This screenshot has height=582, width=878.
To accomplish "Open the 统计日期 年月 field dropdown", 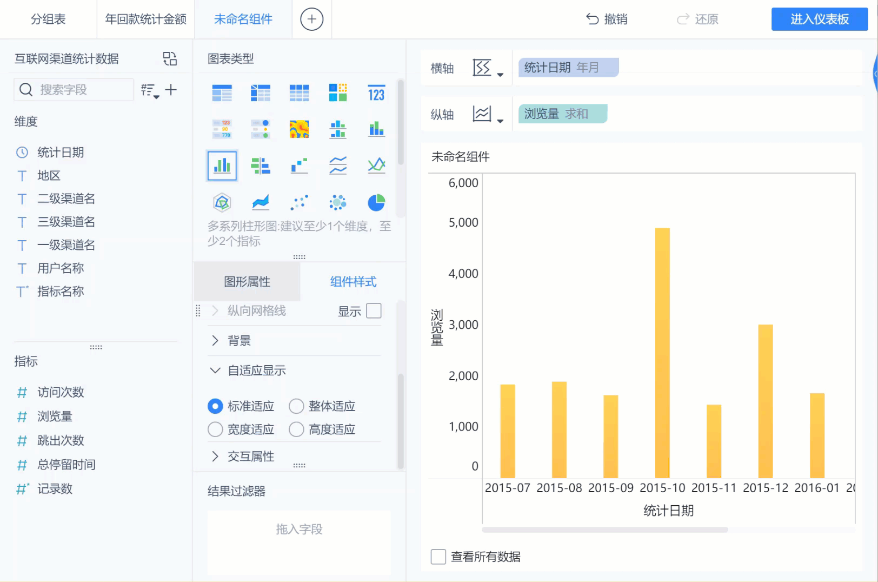I will pos(568,68).
